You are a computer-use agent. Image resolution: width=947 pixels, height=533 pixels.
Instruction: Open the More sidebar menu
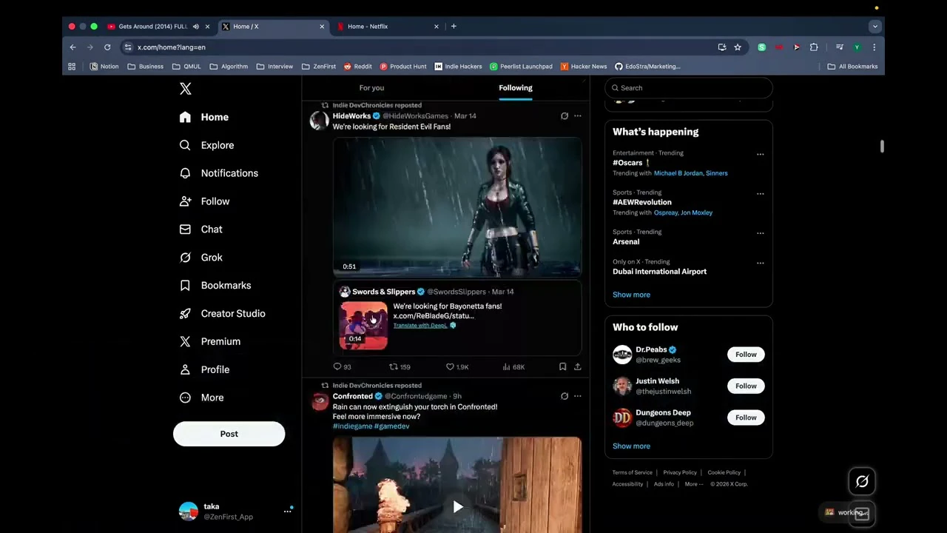tap(202, 398)
